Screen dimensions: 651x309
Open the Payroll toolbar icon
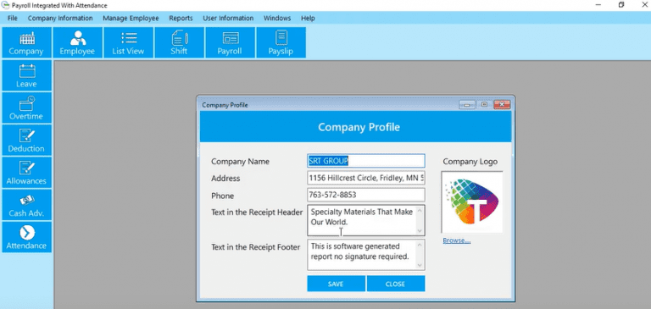click(x=230, y=42)
